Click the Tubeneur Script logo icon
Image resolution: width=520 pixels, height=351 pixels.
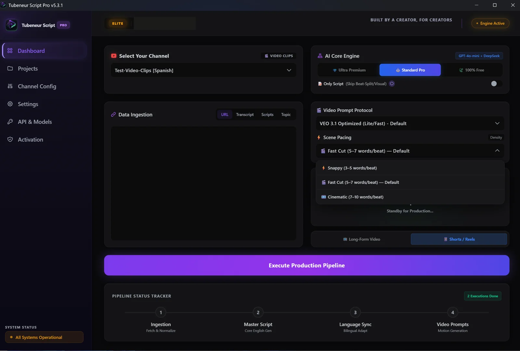click(11, 25)
